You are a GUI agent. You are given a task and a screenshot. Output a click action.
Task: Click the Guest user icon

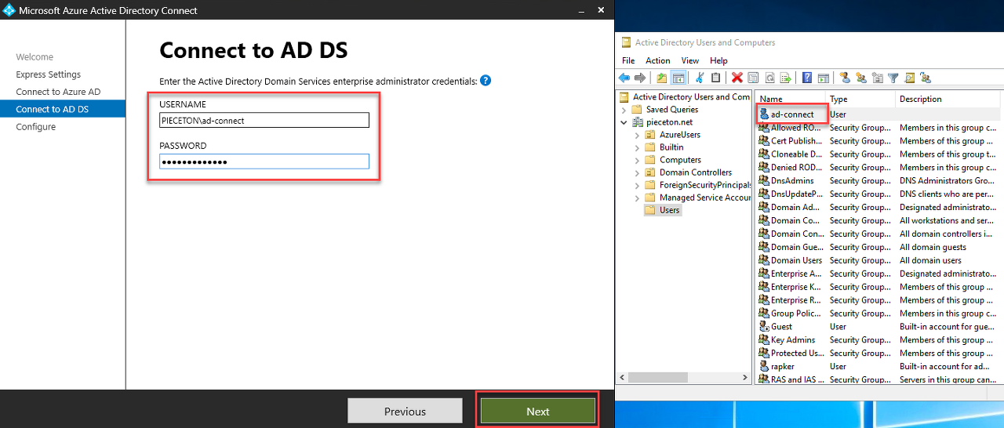pyautogui.click(x=764, y=327)
